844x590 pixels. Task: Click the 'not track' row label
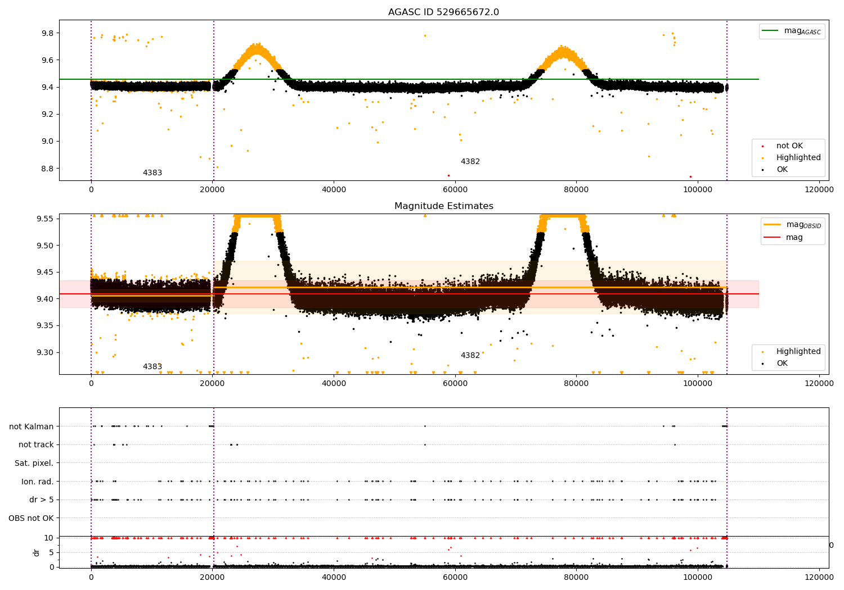[36, 445]
